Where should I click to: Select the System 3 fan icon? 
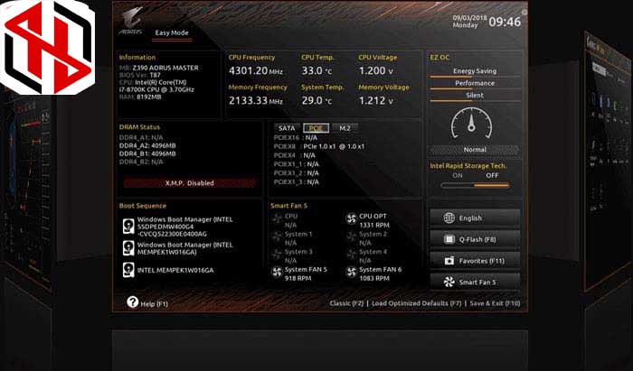[x=277, y=255]
